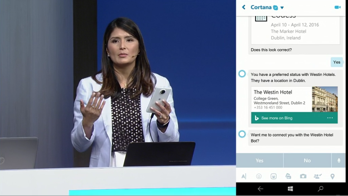Attach a file or photo
Screen dimensions: 348x196
288,176
